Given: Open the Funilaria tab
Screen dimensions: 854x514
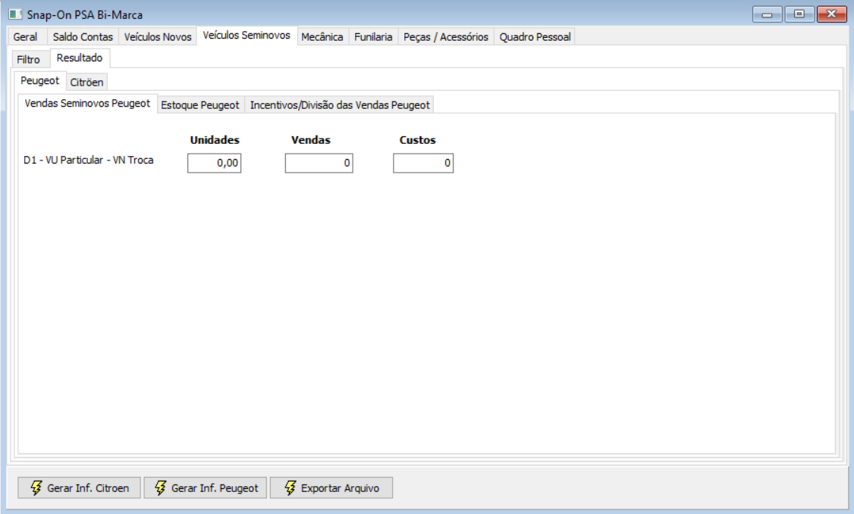Looking at the screenshot, I should point(373,37).
